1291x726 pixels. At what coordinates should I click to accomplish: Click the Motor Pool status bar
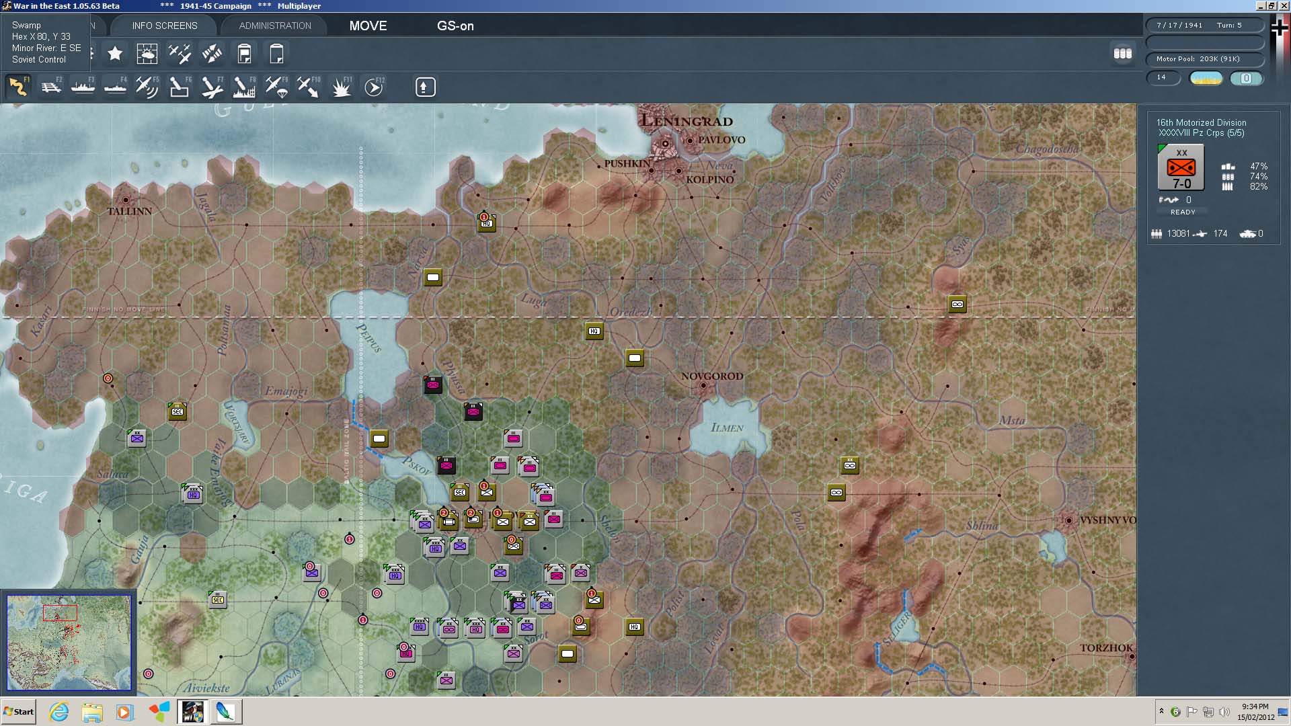coord(1205,58)
